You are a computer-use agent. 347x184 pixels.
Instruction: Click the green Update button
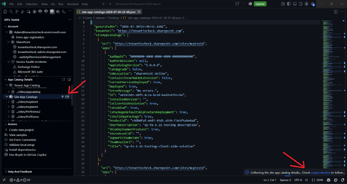pyautogui.click(x=260, y=4)
